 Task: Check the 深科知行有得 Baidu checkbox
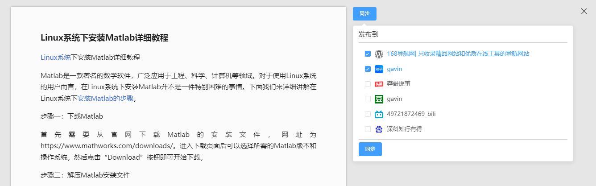pyautogui.click(x=368, y=129)
